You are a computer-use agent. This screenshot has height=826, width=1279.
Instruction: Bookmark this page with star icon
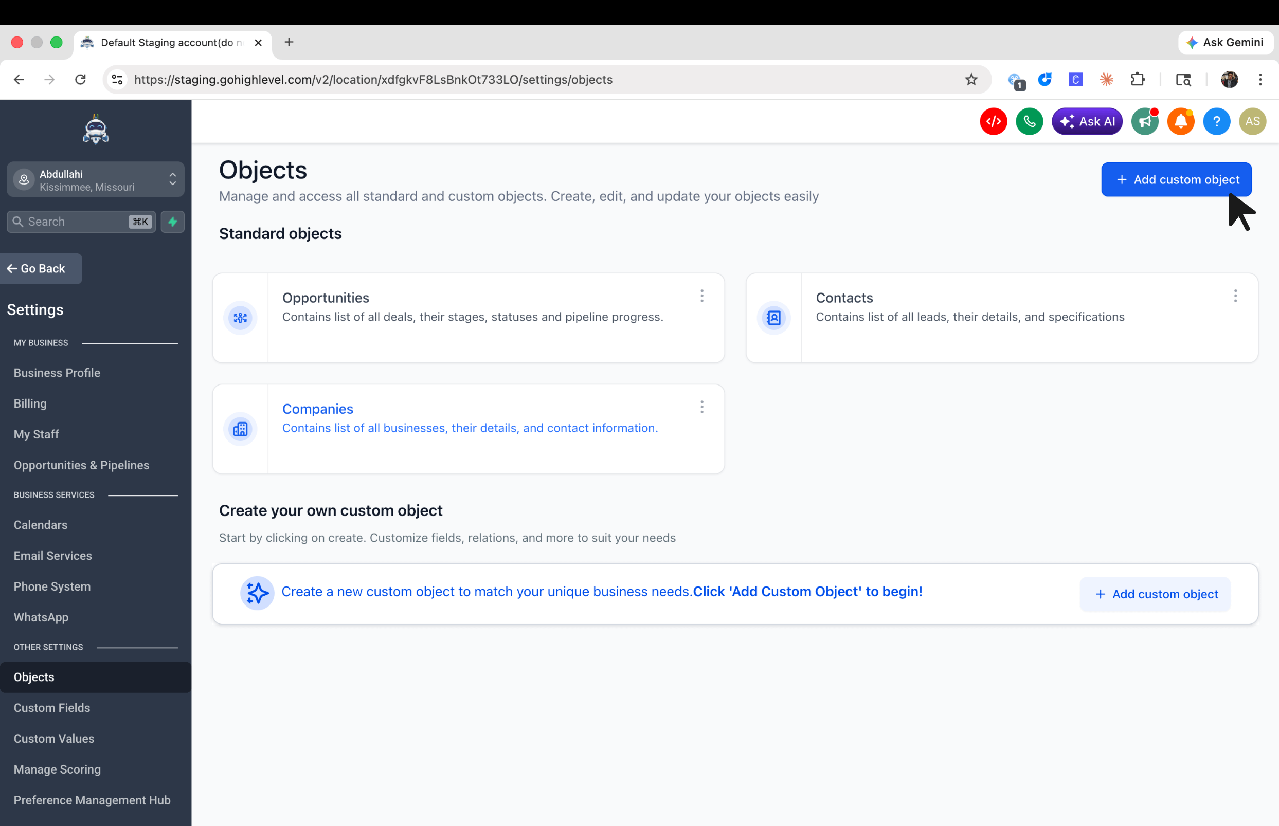coord(971,79)
